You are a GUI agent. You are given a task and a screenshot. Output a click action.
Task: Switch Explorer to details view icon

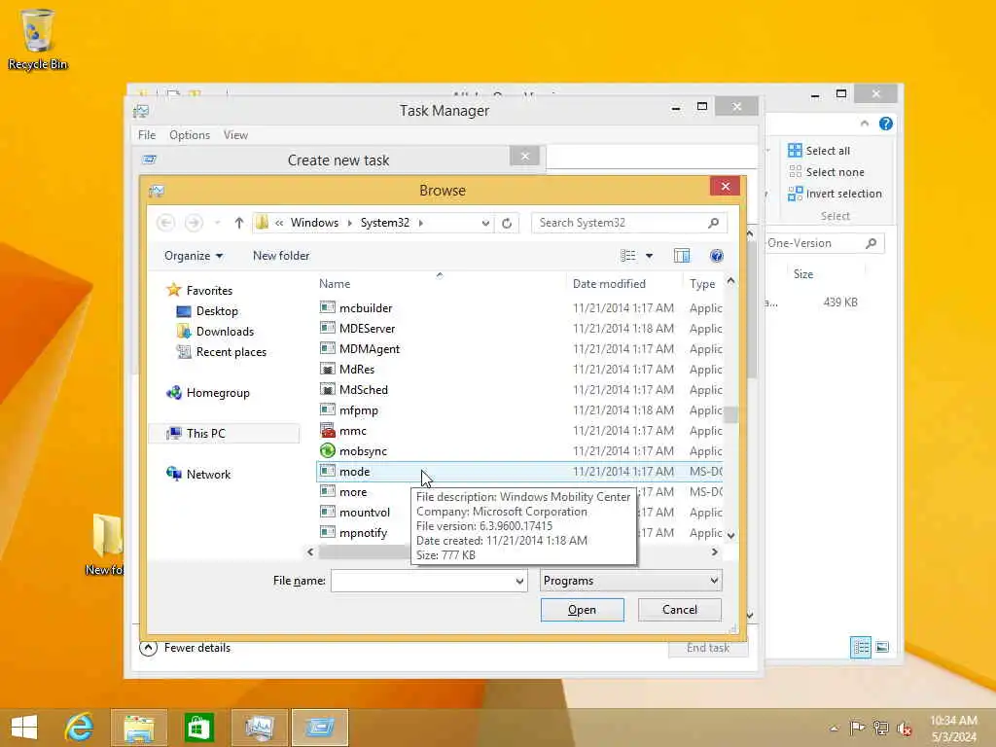coord(861,647)
